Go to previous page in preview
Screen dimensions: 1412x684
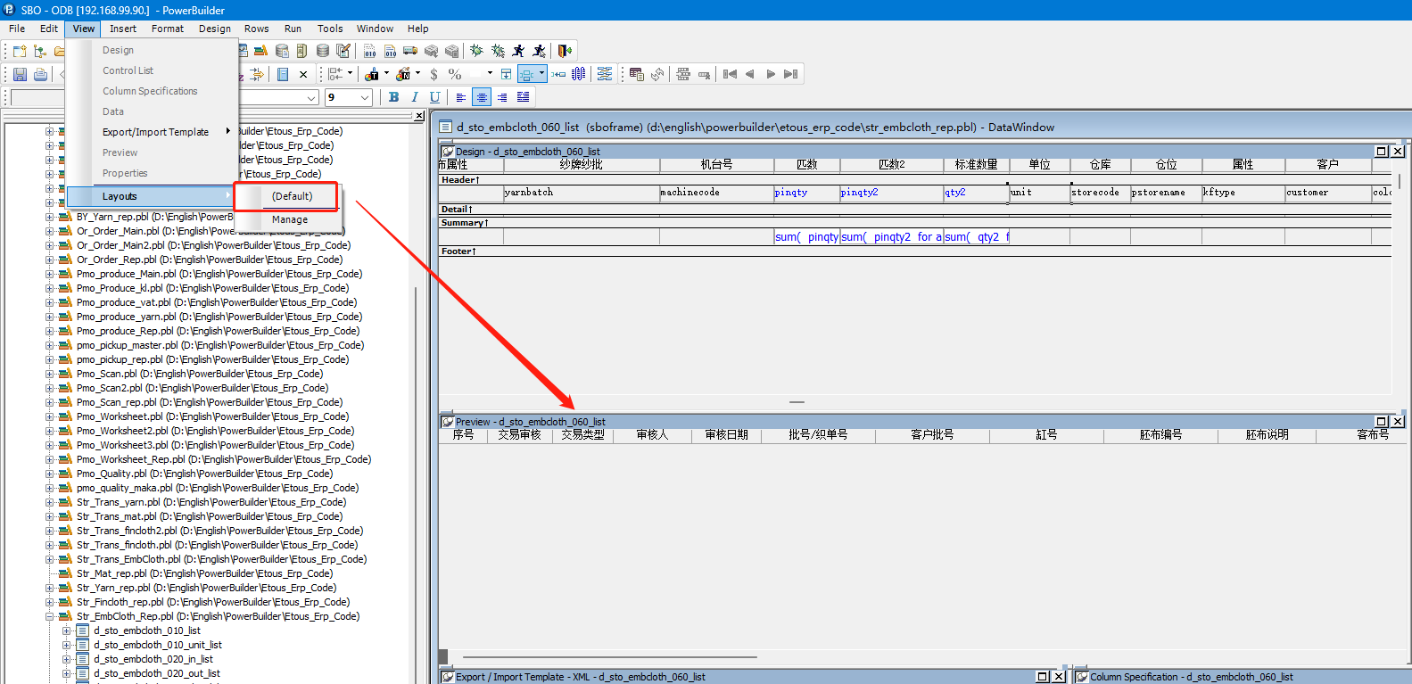(750, 74)
